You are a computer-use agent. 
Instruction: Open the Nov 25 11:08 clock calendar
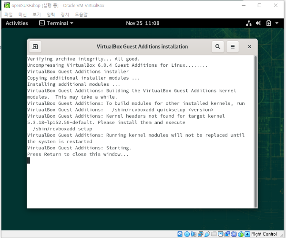click(143, 23)
